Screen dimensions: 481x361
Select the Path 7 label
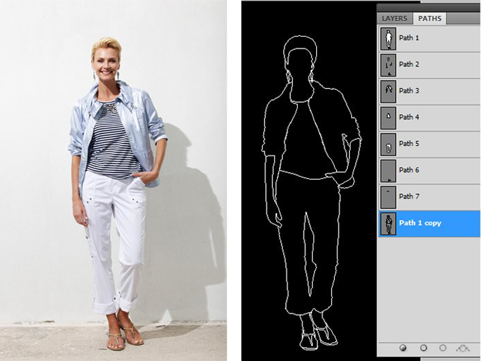pos(409,197)
